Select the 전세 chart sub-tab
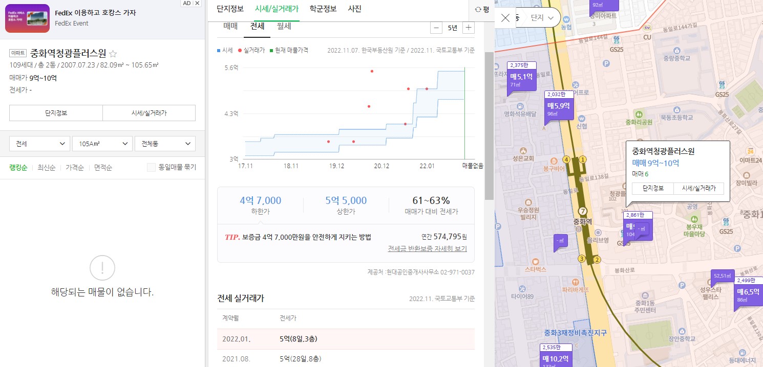Screen dimensions: 763x367 click(257, 27)
